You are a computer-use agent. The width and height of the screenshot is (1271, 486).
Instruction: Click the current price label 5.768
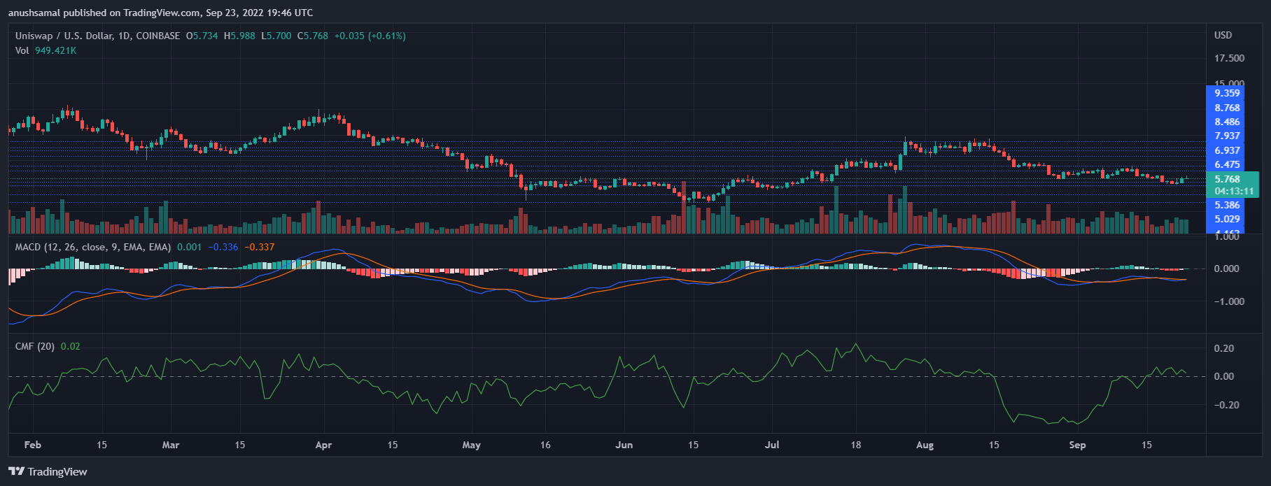click(x=1227, y=179)
